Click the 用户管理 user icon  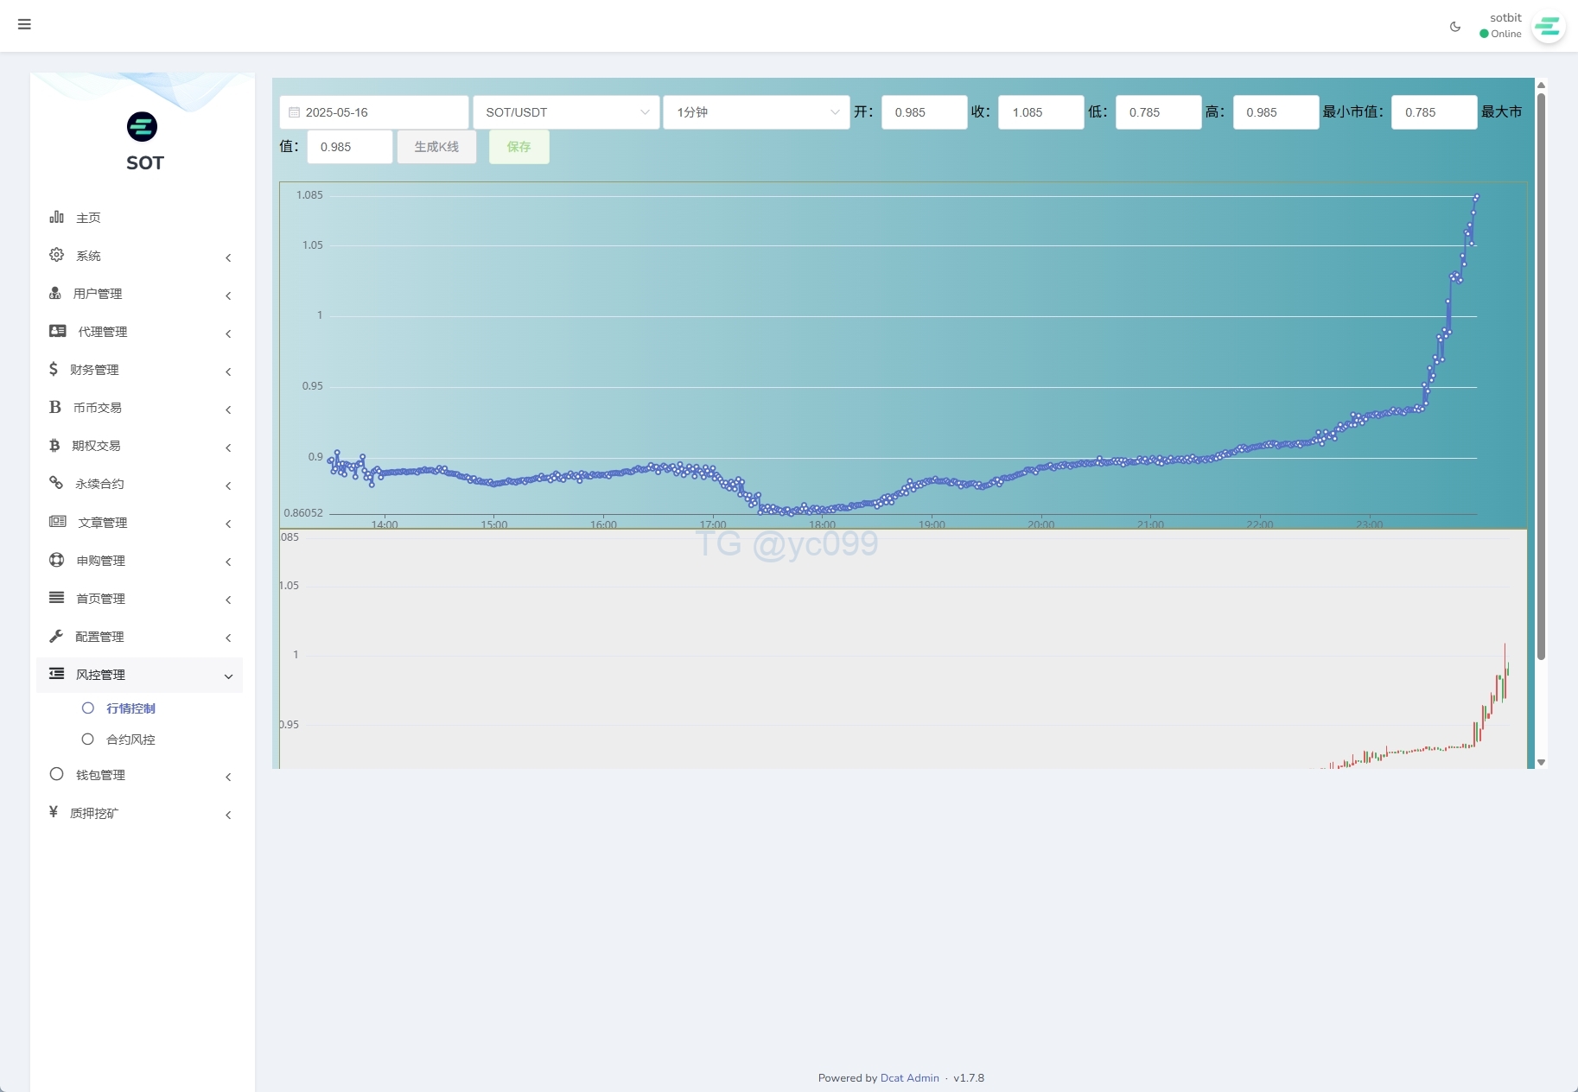tap(55, 293)
